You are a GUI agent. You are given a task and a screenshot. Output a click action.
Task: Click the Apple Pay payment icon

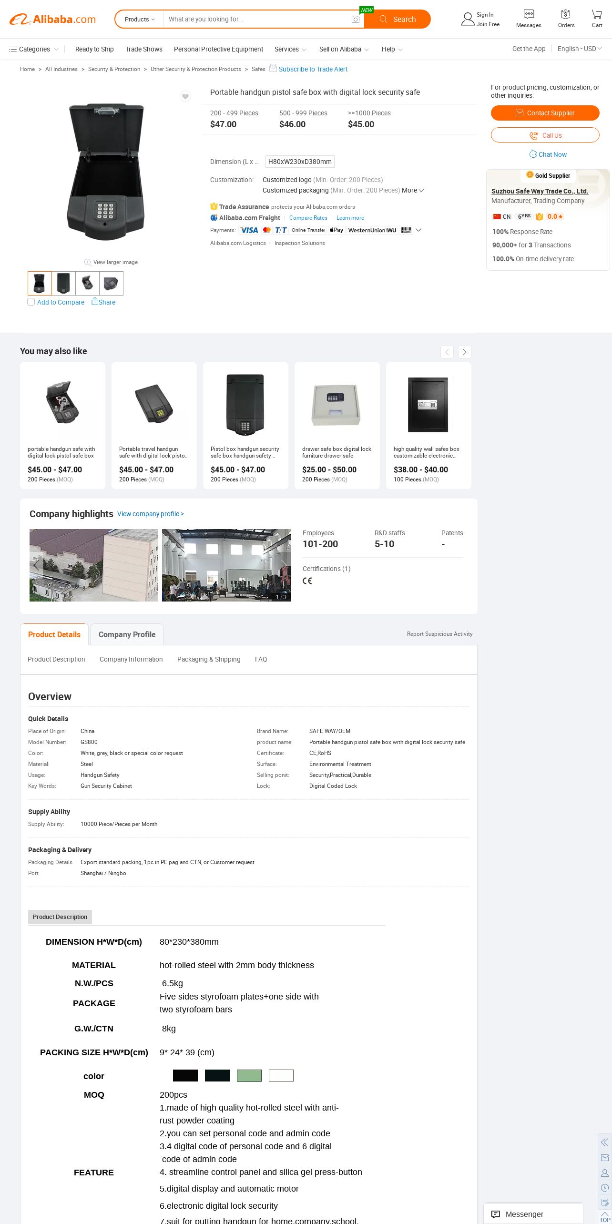(337, 230)
